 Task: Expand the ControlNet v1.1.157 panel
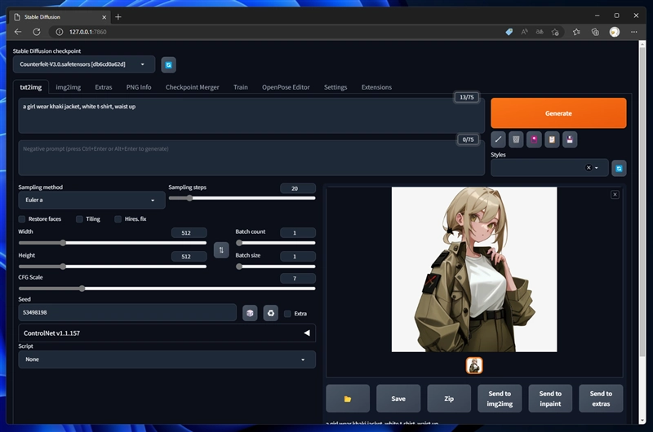(167, 333)
